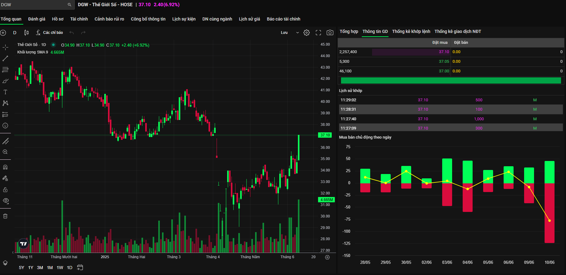The height and width of the screenshot is (275, 566).
Task: Select the crosshair cursor tool
Action: point(5,47)
